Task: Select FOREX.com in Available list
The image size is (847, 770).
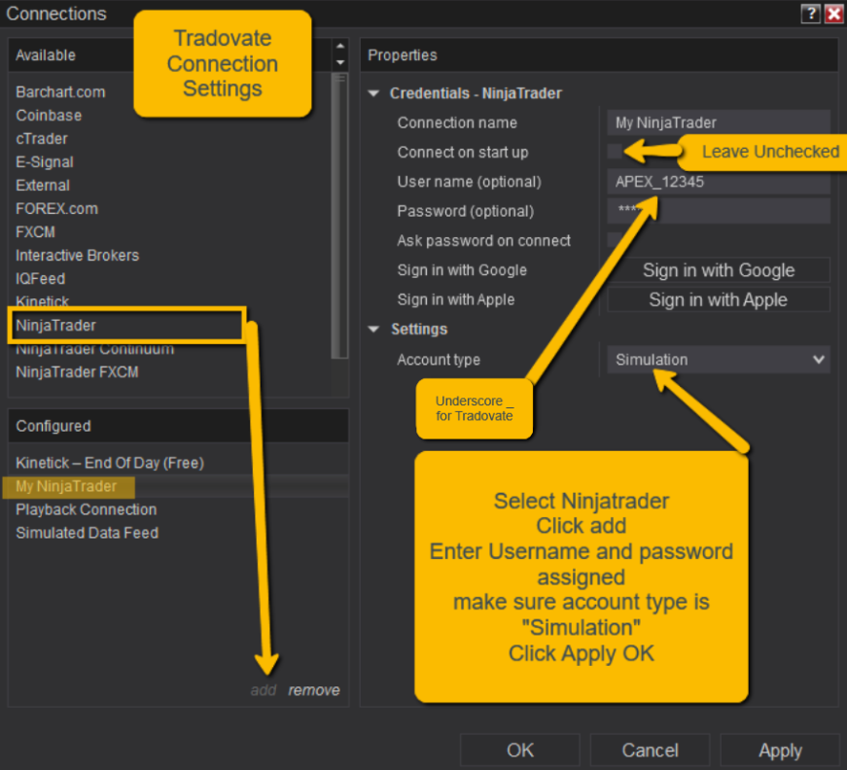Action: pos(56,208)
